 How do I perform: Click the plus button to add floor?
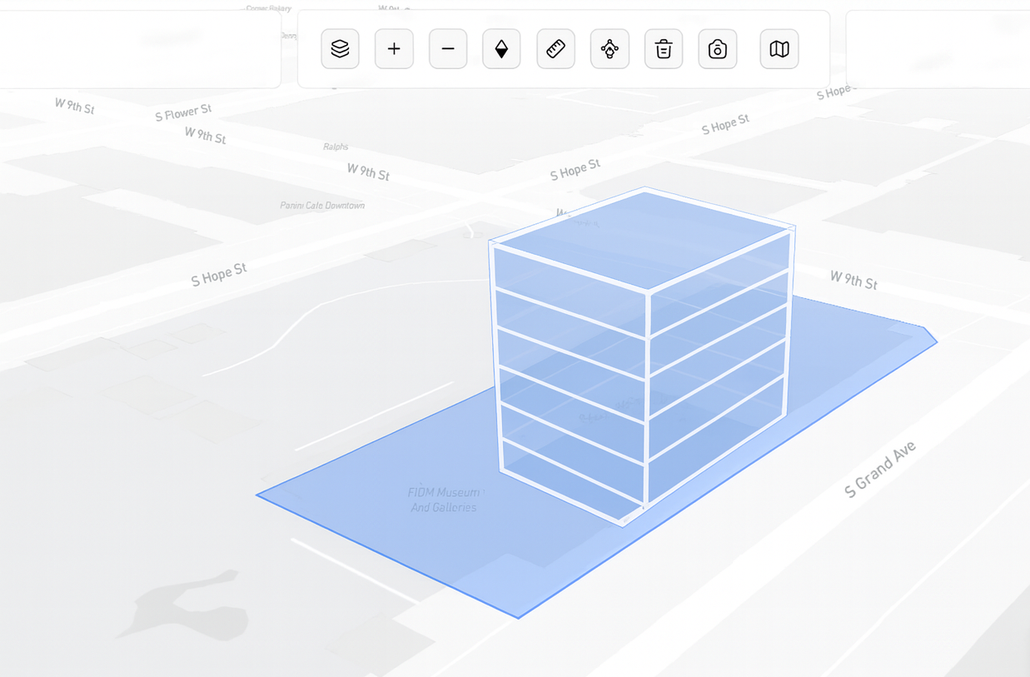[394, 49]
